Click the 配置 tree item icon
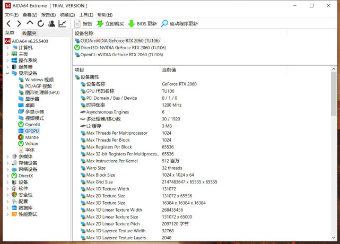The image size is (340, 244). pyautogui.click(x=14, y=201)
